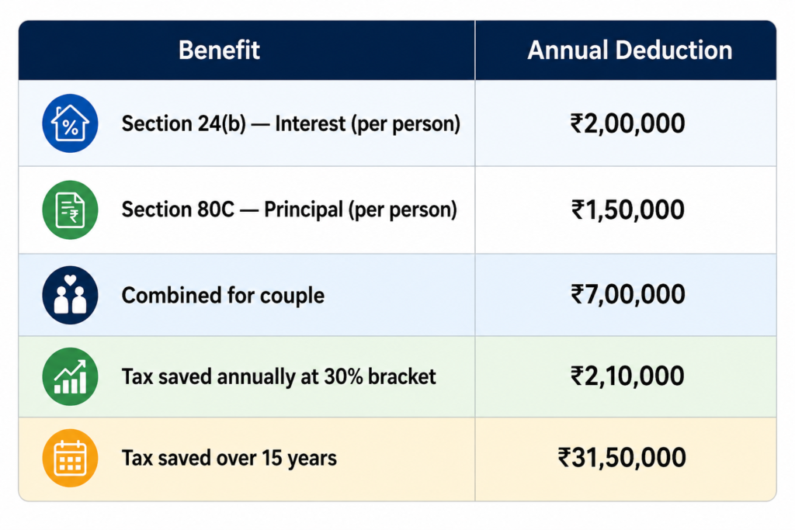Click the blue house percent icon
This screenshot has width=795, height=530.
tap(70, 123)
